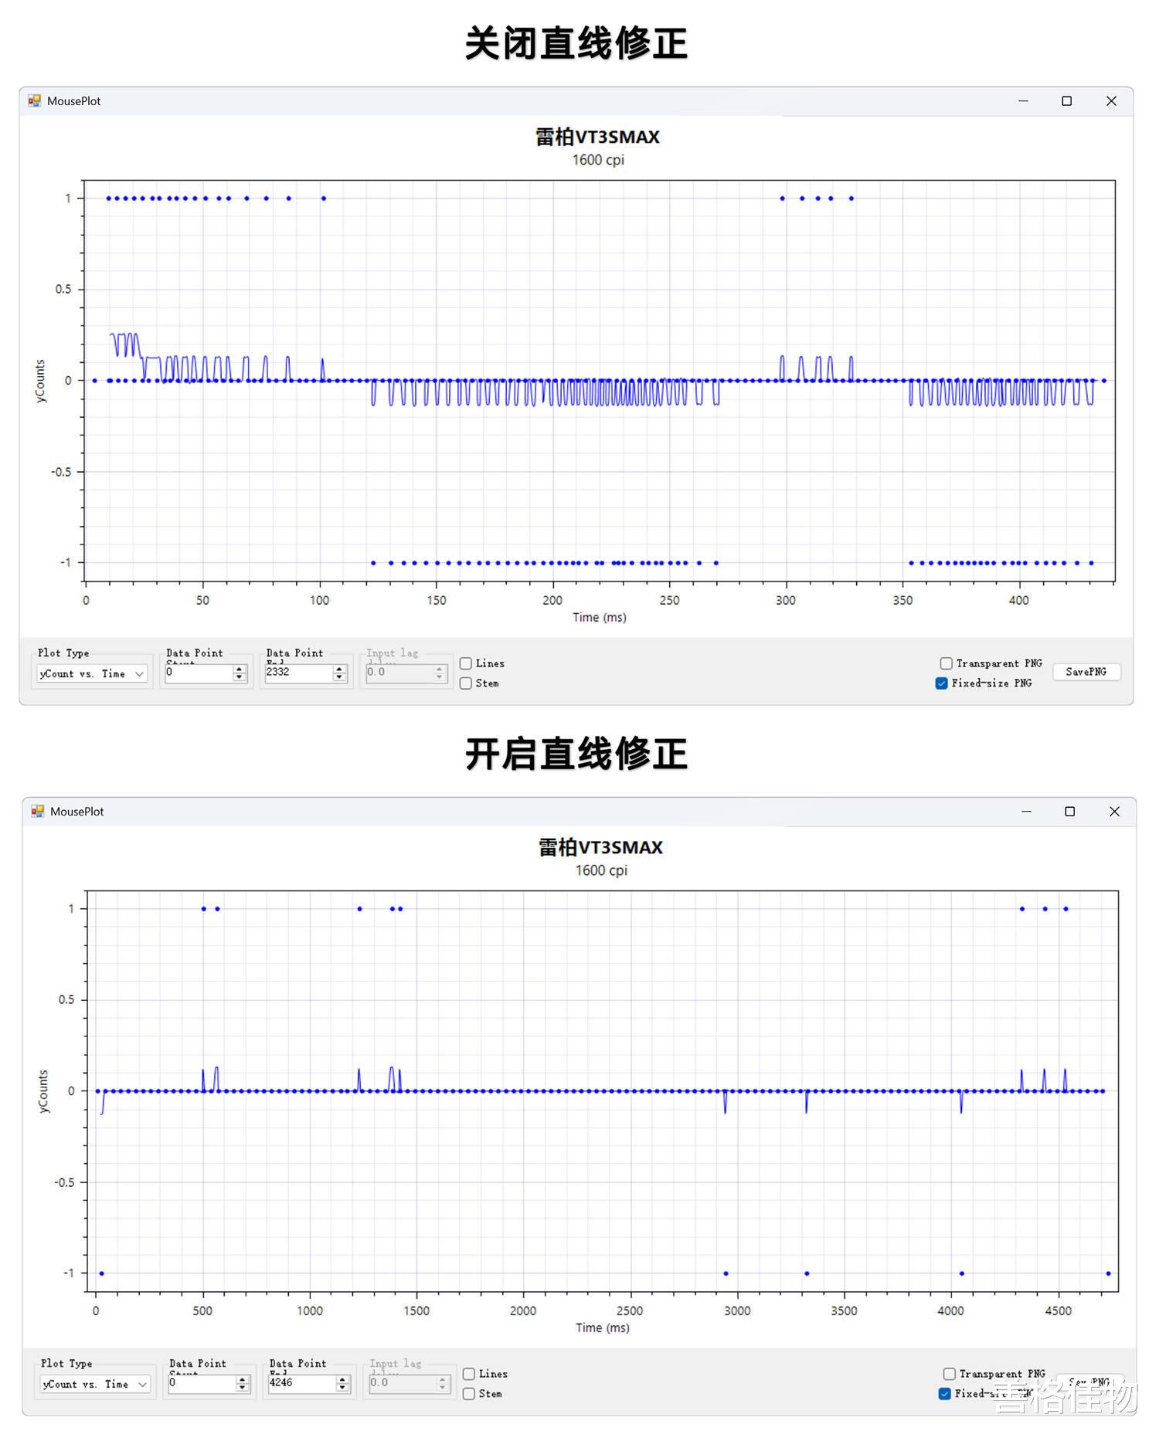The image size is (1159, 1438).
Task: Check Transparent PNG in top MousePlot window
Action: (x=946, y=663)
